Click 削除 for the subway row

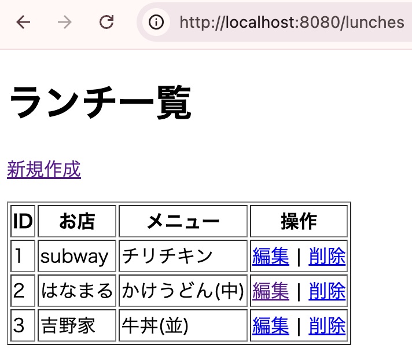pos(327,256)
